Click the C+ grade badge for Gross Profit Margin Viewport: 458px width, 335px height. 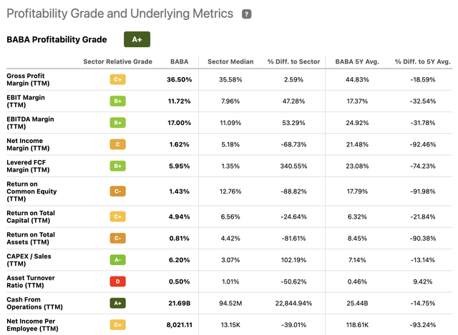pos(118,79)
